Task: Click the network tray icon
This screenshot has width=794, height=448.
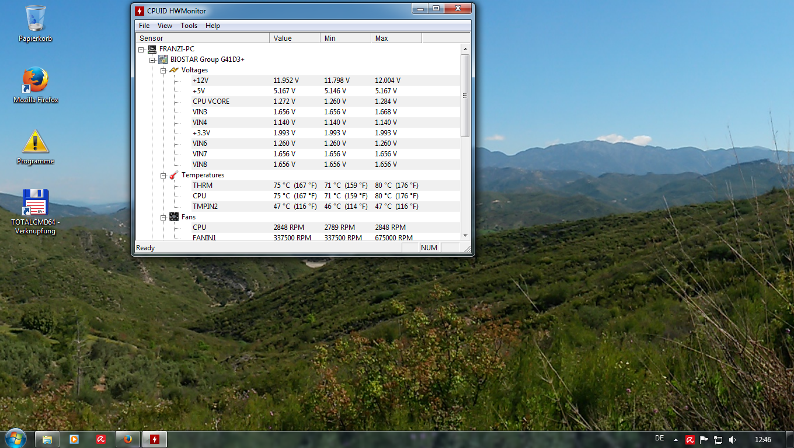Action: pos(718,440)
